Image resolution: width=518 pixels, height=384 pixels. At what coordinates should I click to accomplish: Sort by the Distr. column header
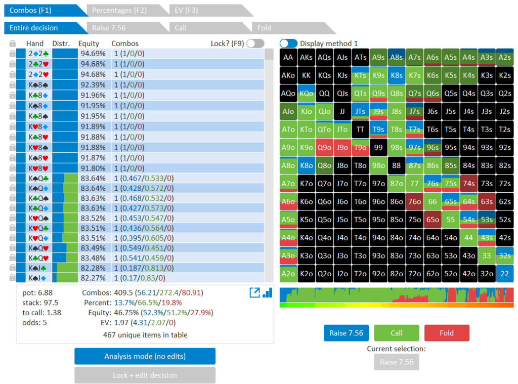point(61,44)
